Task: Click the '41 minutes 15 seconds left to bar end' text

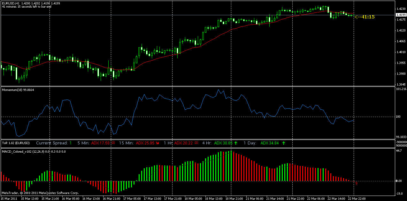Action: coord(27,6)
